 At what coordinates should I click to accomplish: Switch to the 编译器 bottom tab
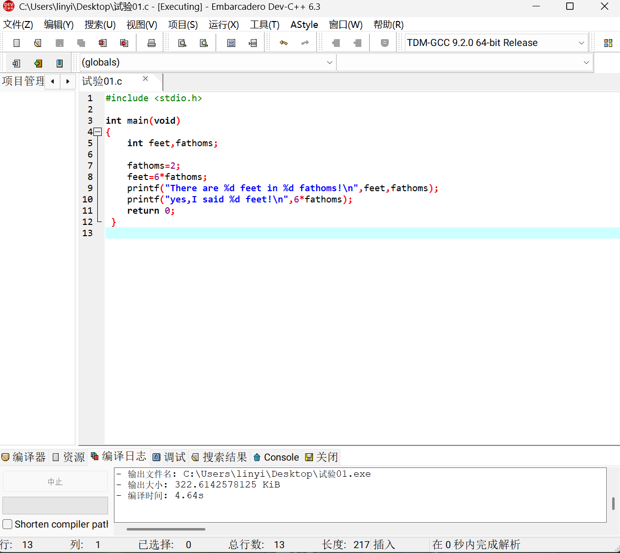23,457
